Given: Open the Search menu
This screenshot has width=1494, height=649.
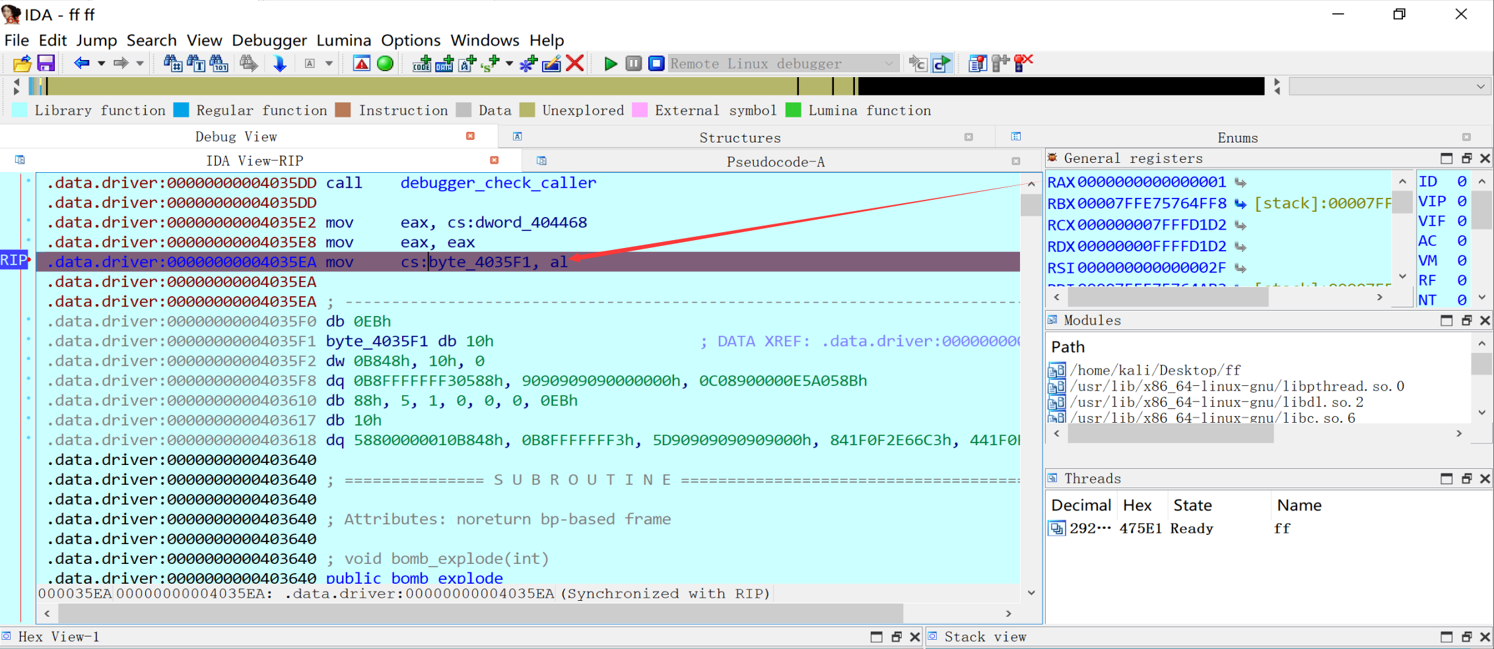Looking at the screenshot, I should [151, 40].
